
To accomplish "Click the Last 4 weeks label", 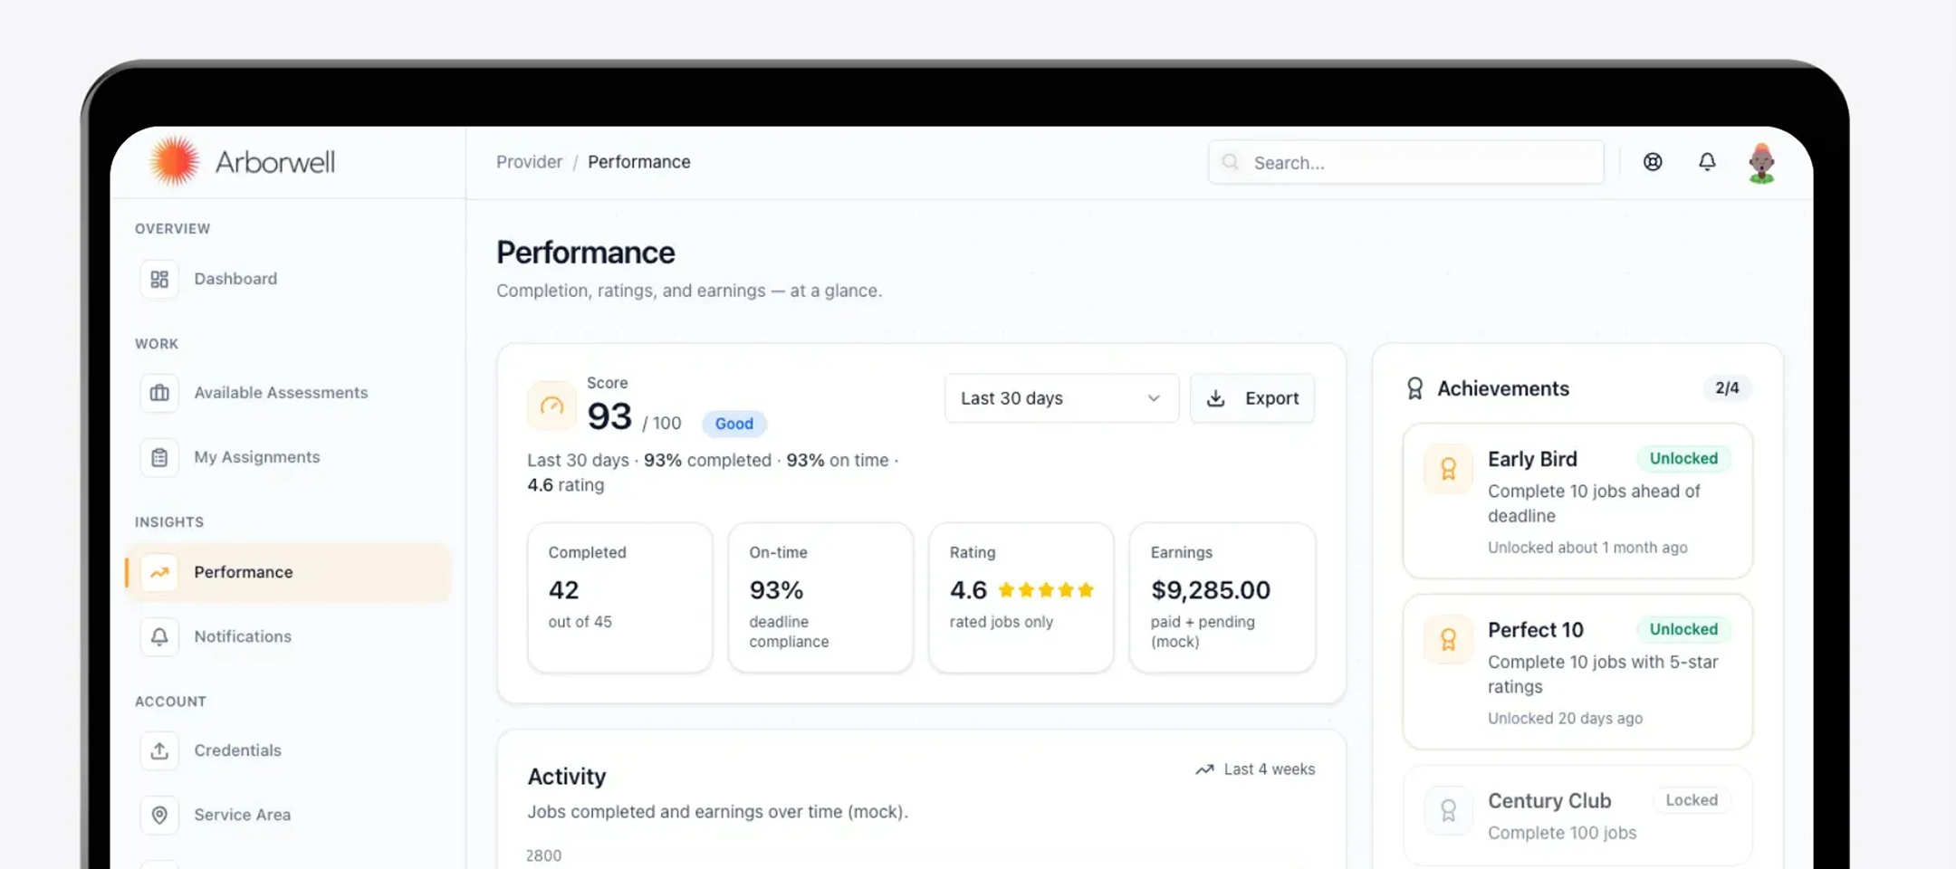I will [1270, 769].
